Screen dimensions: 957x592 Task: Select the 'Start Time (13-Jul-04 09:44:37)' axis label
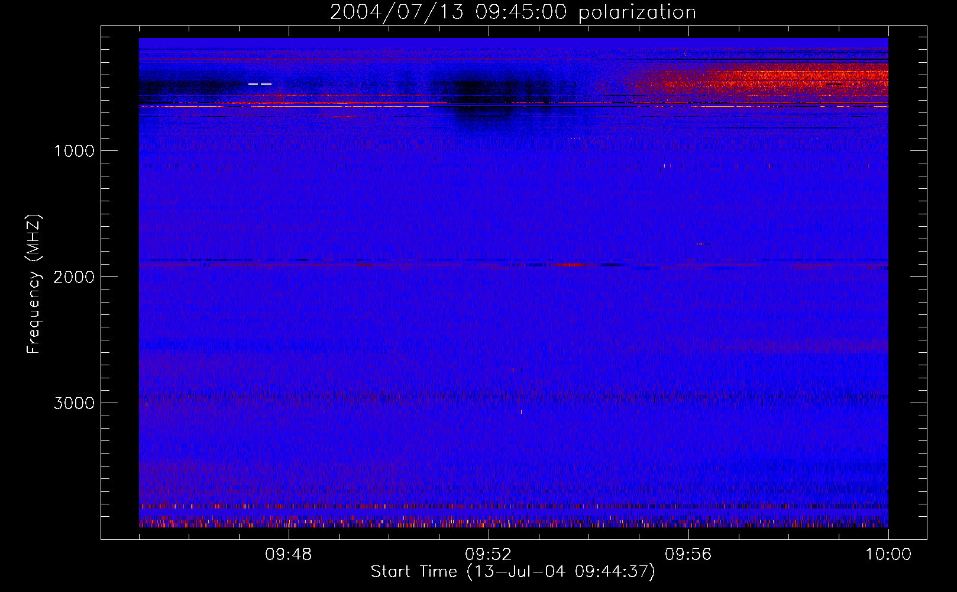tap(513, 572)
